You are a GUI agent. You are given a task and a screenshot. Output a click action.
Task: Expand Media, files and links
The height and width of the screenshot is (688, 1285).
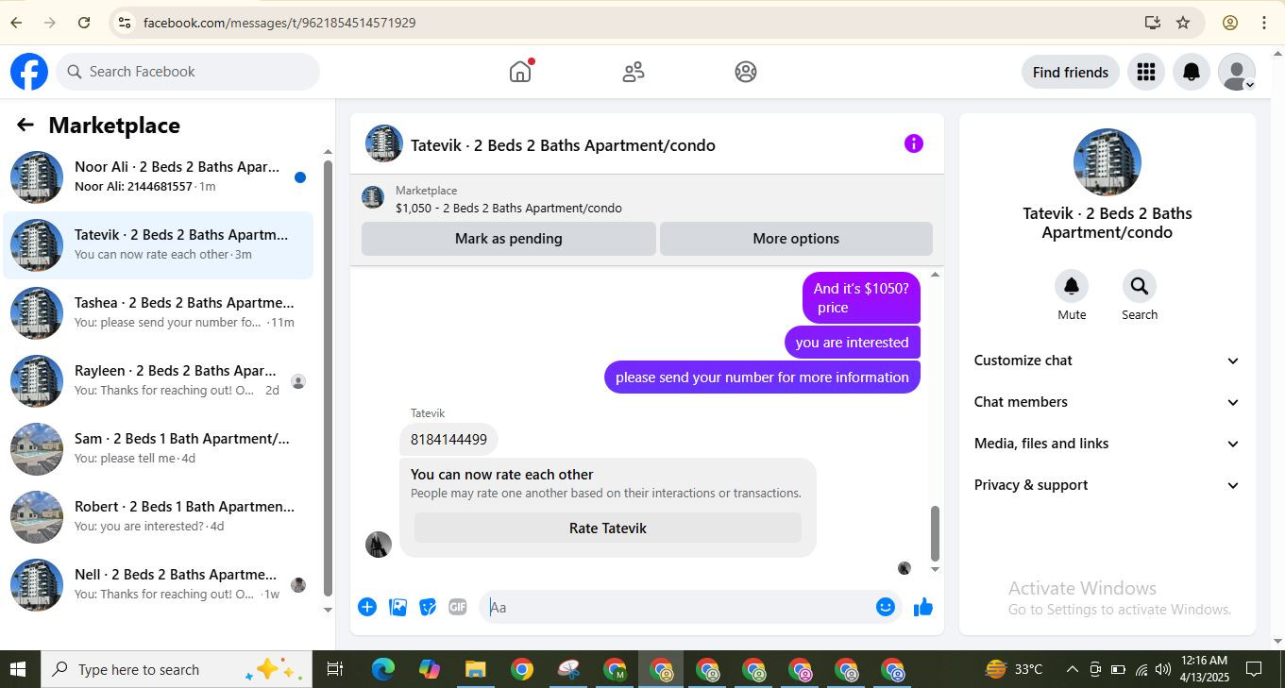point(1107,444)
